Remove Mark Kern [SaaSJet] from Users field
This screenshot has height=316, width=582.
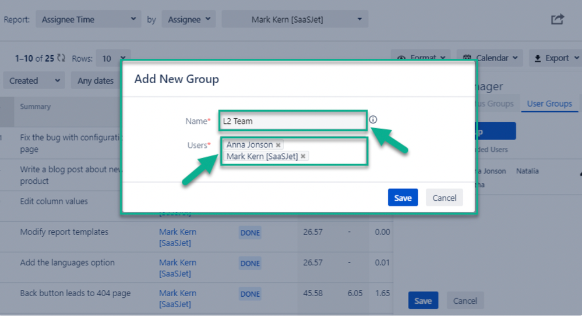point(304,157)
